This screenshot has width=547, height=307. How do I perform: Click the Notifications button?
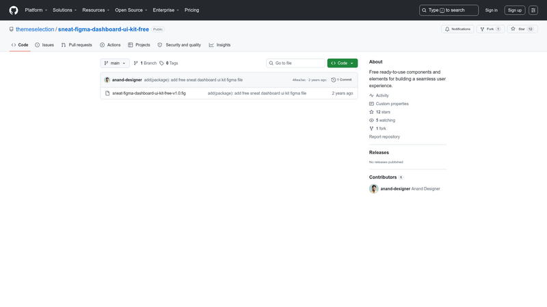coord(457,29)
